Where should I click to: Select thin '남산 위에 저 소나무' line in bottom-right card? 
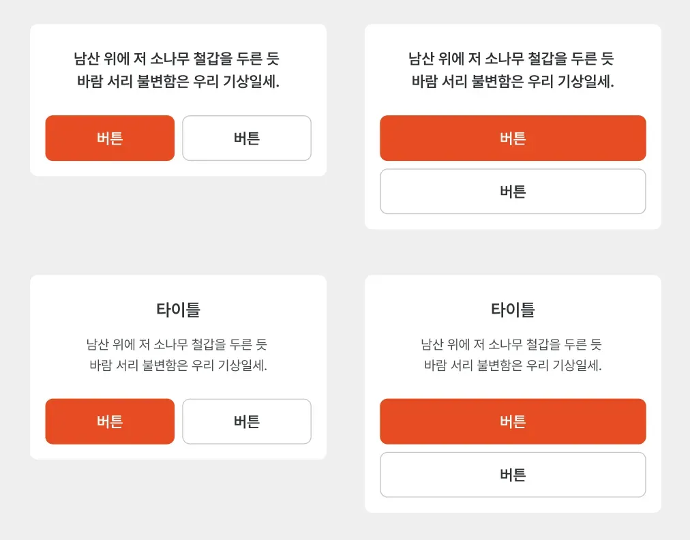click(x=513, y=344)
